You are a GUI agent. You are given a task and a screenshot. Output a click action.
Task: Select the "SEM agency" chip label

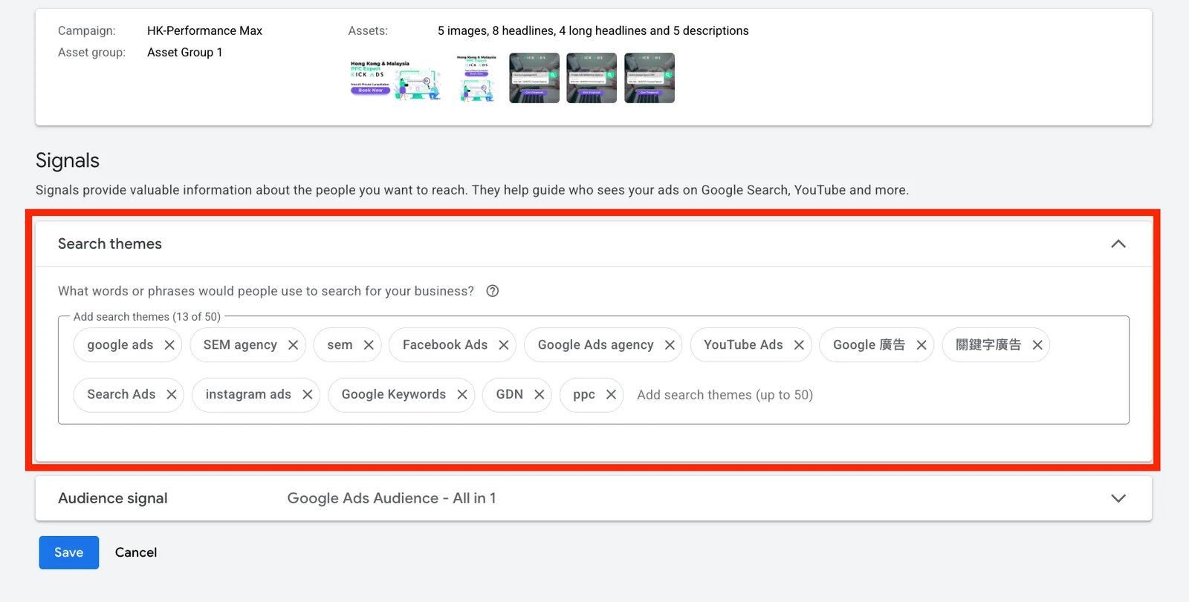(x=240, y=345)
